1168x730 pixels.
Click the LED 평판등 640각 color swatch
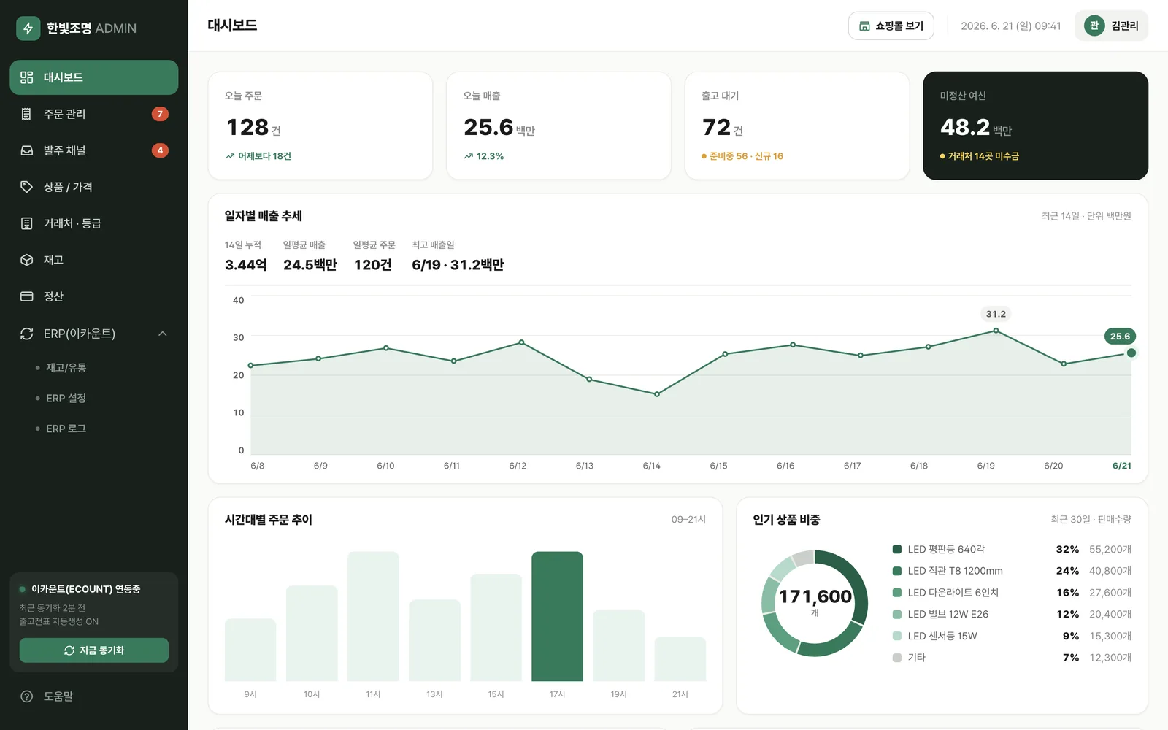pos(897,549)
